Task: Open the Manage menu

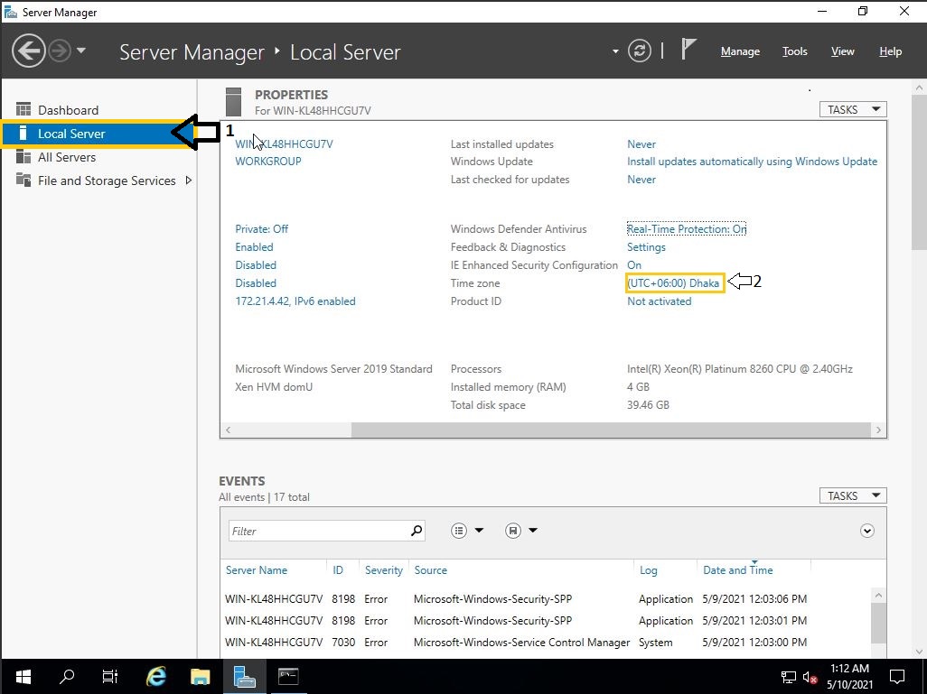Action: coord(740,51)
